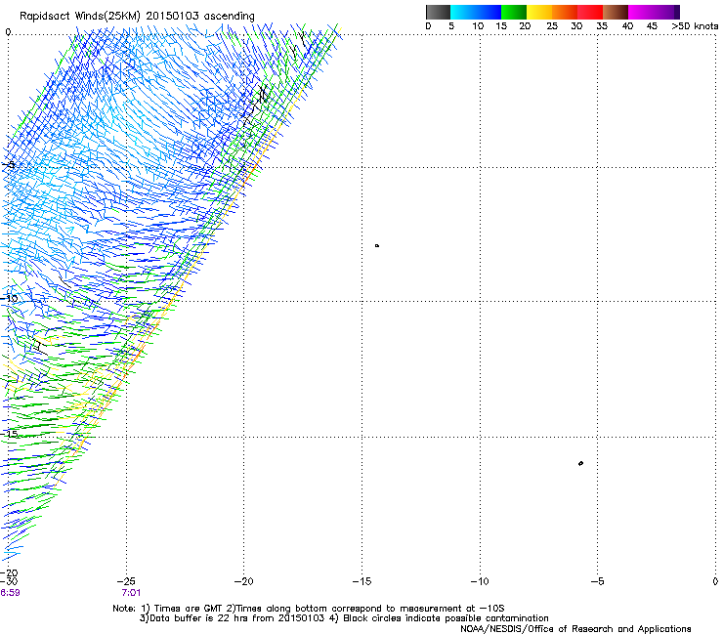Select the magenta 40-45 knots legend color
723x635 pixels.
pyautogui.click(x=641, y=12)
